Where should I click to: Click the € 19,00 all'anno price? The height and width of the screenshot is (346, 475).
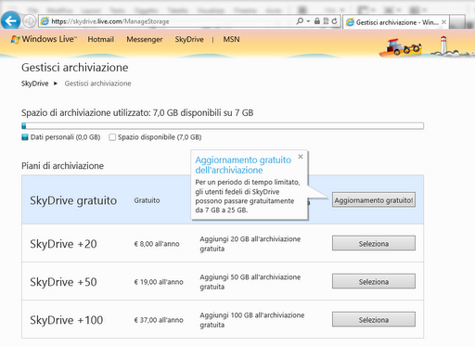tap(159, 282)
